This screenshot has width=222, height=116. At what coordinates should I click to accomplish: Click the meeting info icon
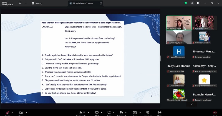click(20, 3)
